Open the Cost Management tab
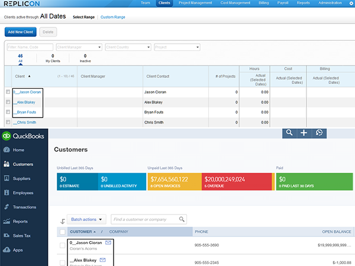This screenshot has width=355, height=266. pos(235,3)
